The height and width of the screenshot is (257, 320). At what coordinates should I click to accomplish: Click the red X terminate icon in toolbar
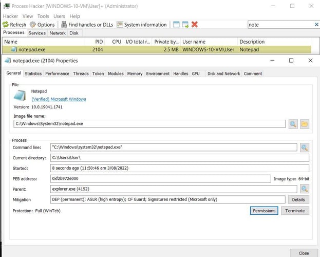pos(195,25)
